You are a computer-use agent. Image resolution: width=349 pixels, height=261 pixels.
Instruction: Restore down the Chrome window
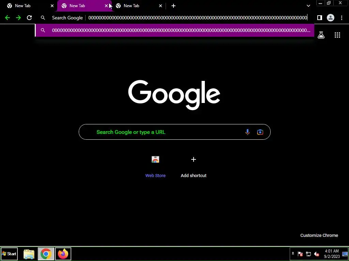tap(329, 3)
